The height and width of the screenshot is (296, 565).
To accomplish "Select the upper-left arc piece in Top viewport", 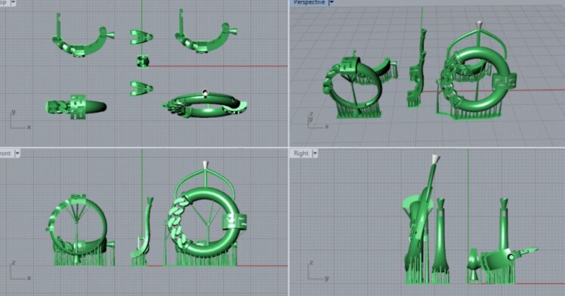I will click(x=83, y=38).
